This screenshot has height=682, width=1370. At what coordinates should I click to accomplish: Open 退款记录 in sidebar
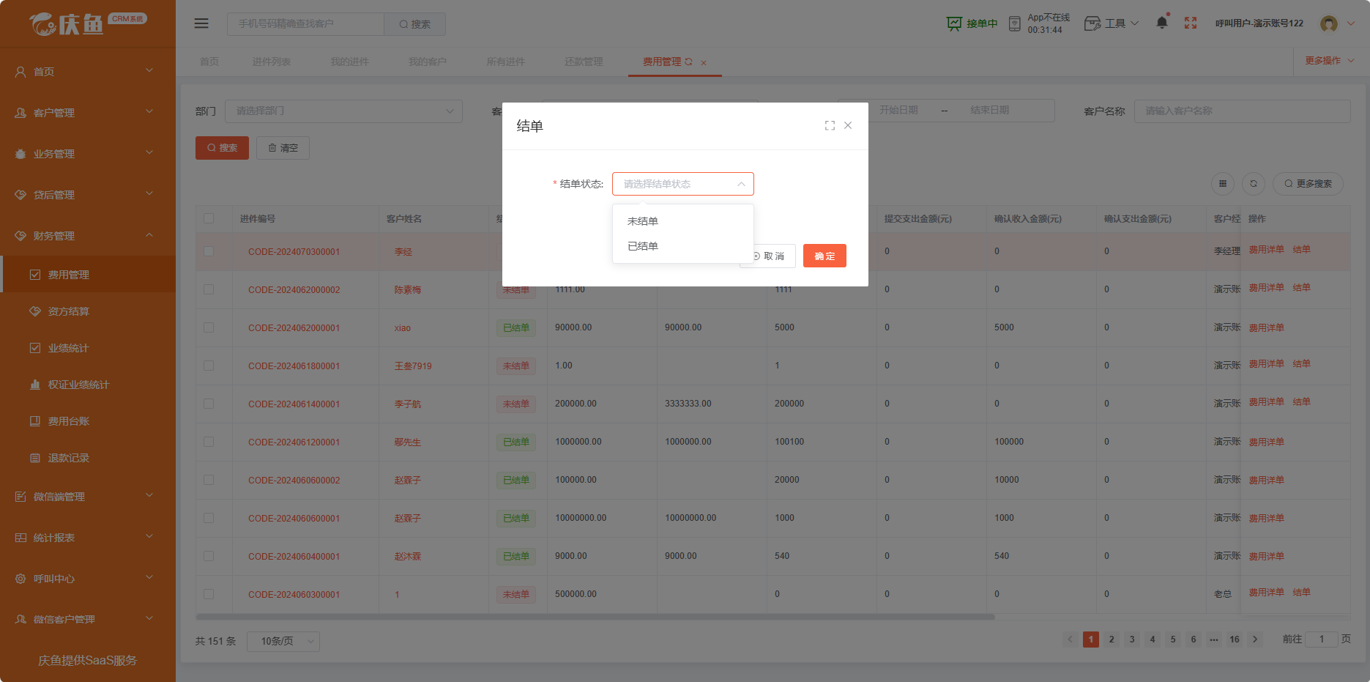click(88, 458)
